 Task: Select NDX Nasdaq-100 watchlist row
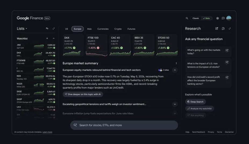tap(36, 77)
